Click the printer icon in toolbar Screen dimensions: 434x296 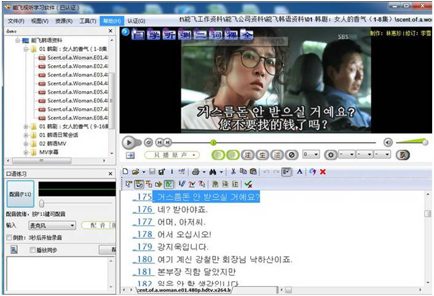click(x=195, y=171)
